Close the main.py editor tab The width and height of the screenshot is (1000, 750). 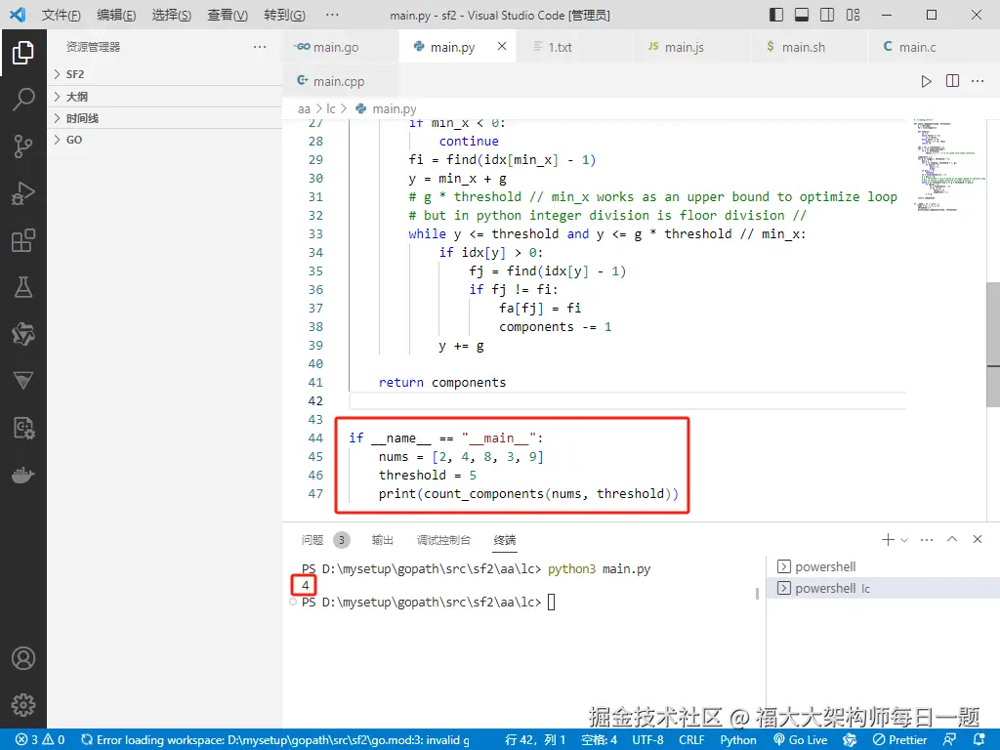click(x=502, y=46)
